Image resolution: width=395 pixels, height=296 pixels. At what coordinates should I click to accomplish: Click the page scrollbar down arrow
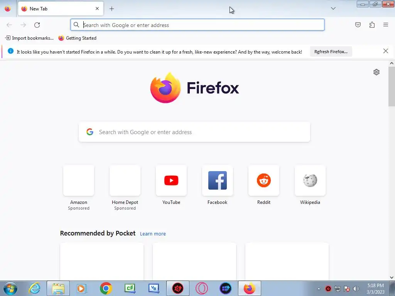point(392,277)
